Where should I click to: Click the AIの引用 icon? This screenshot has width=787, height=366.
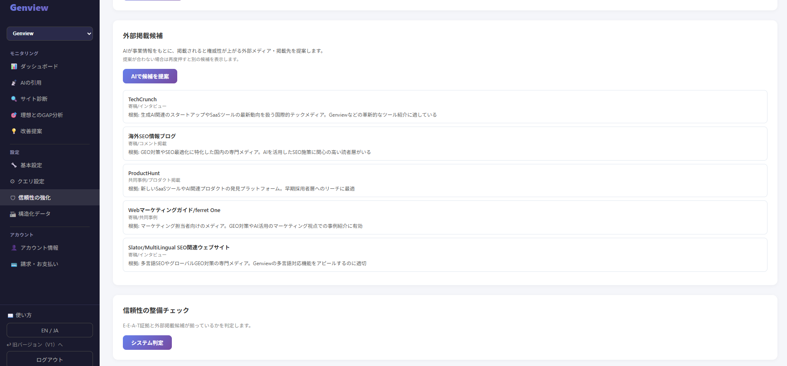[x=14, y=83]
